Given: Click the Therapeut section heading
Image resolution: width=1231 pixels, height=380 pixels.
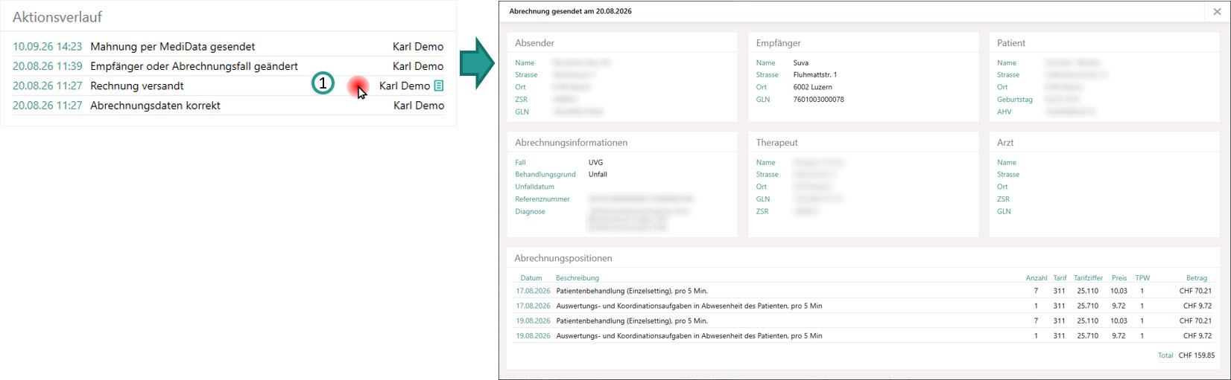Looking at the screenshot, I should tap(777, 143).
